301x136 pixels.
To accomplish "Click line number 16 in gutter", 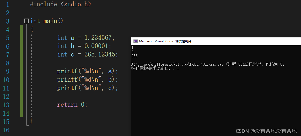I will pyautogui.click(x=6, y=130).
